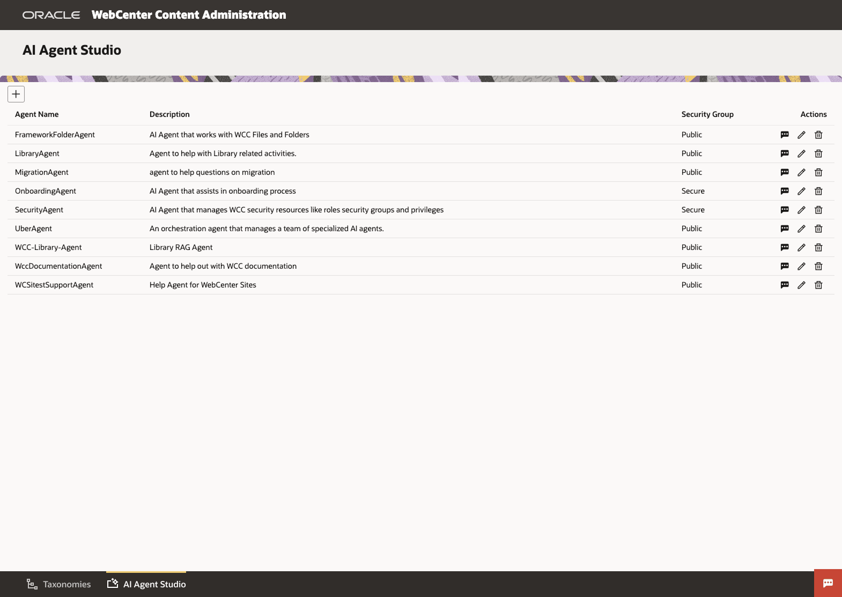Click the Description column header
The height and width of the screenshot is (597, 842).
click(169, 114)
